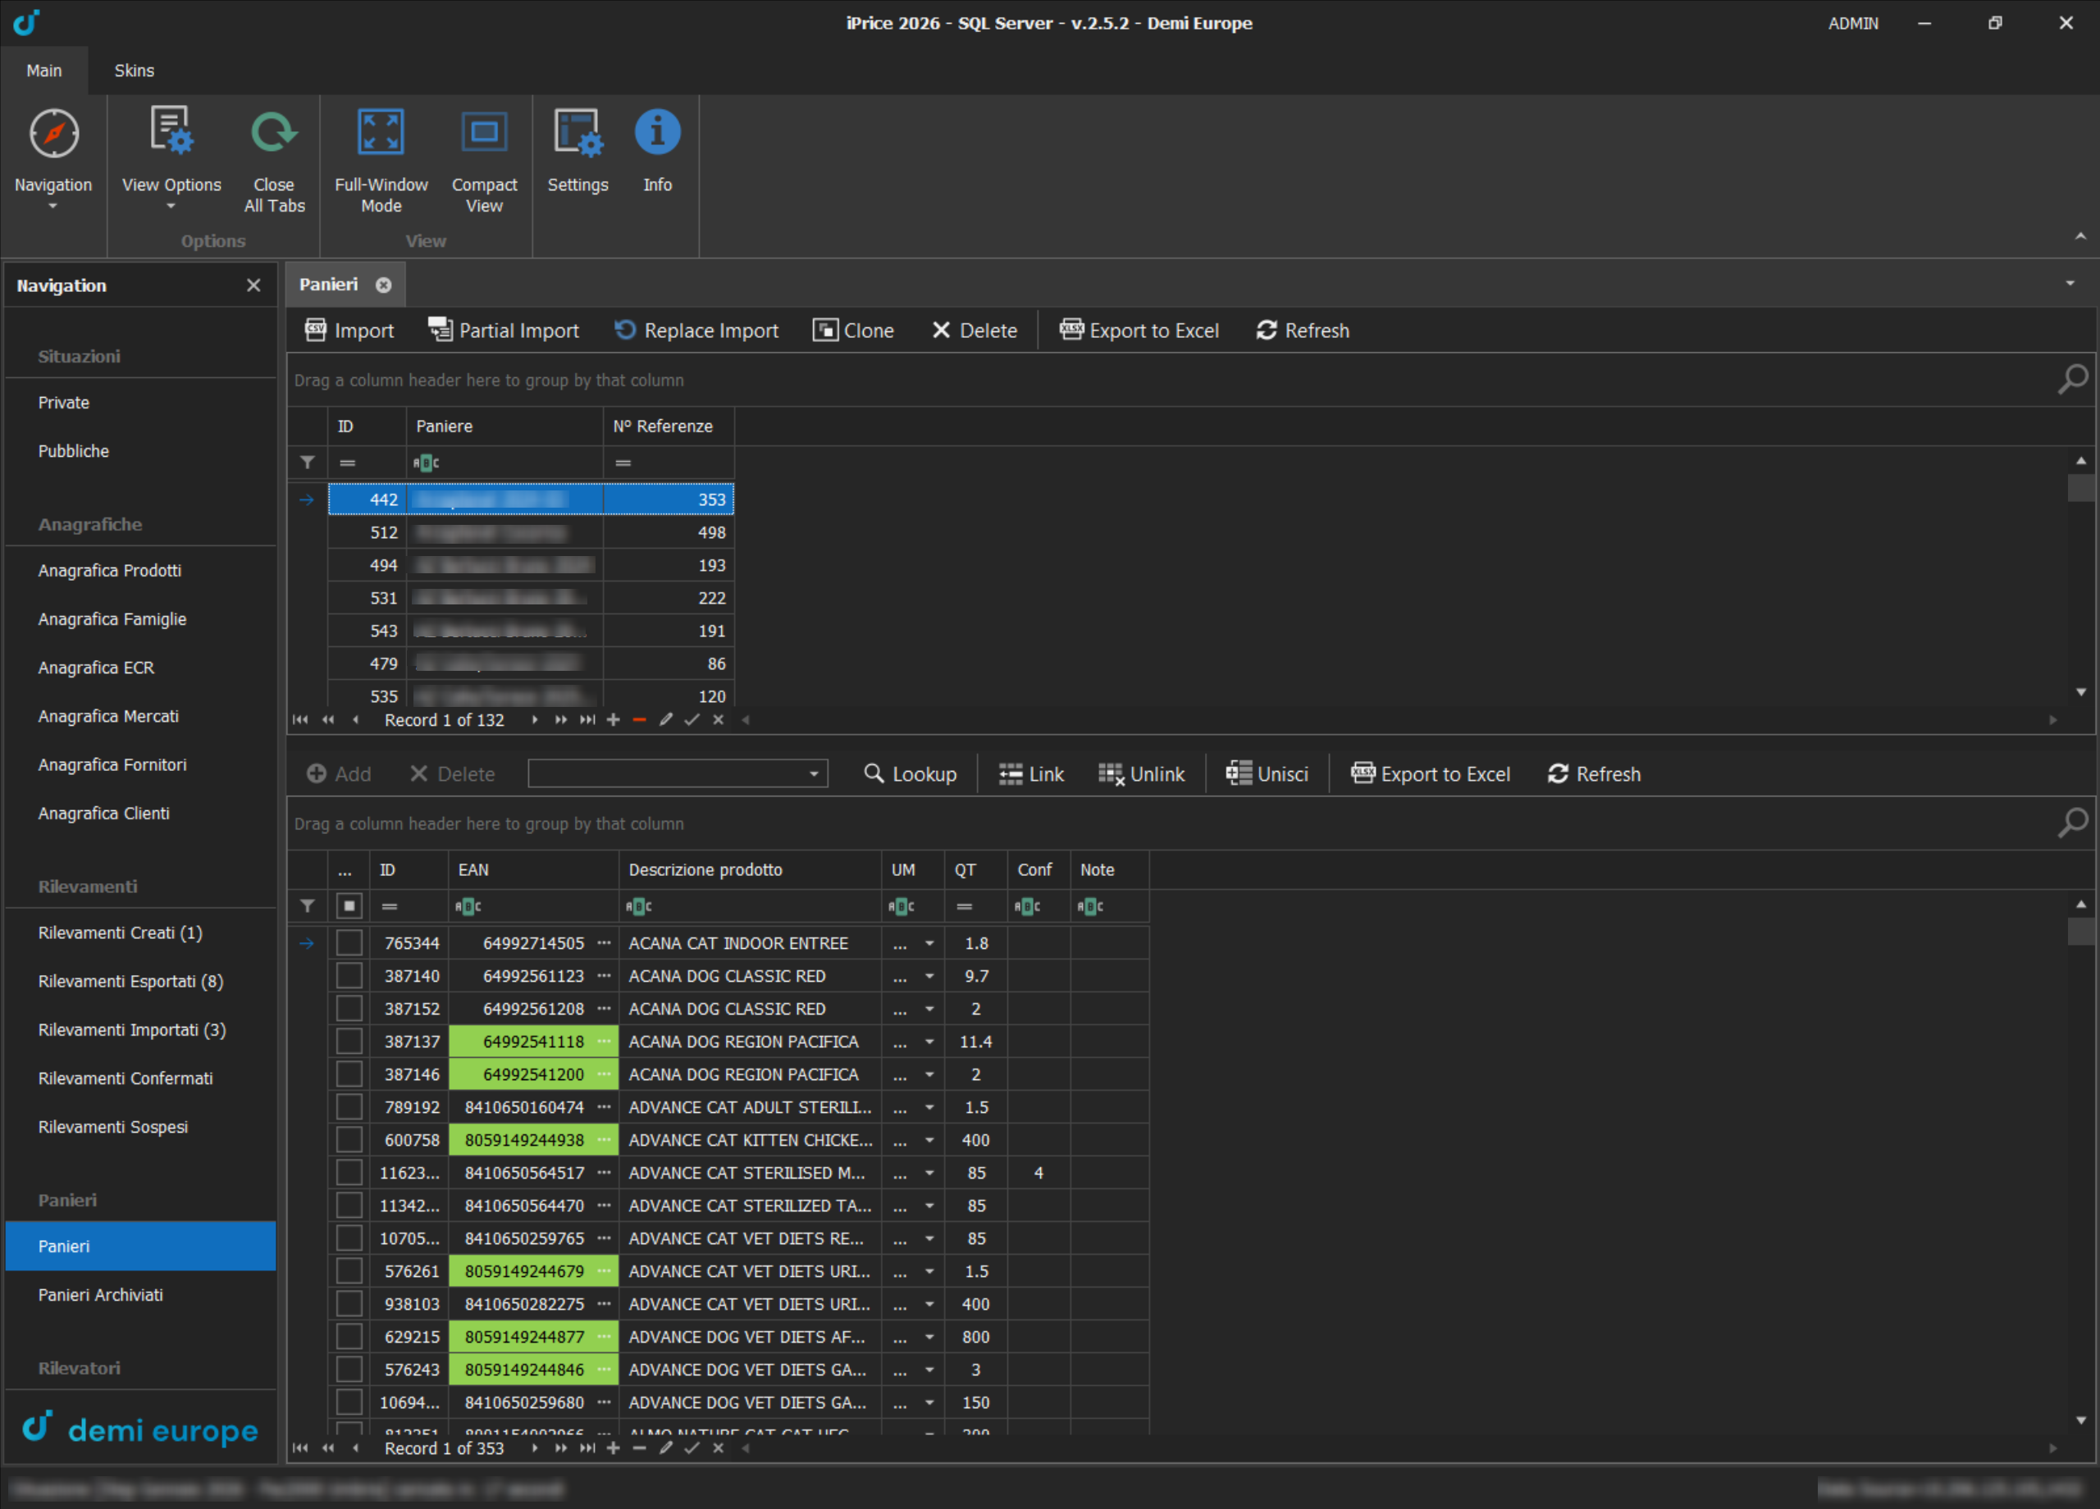
Task: Click Export to Excel in upper toolbar
Action: tap(1139, 331)
